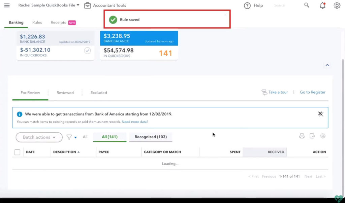Click the Go to Register link

[x=313, y=92]
